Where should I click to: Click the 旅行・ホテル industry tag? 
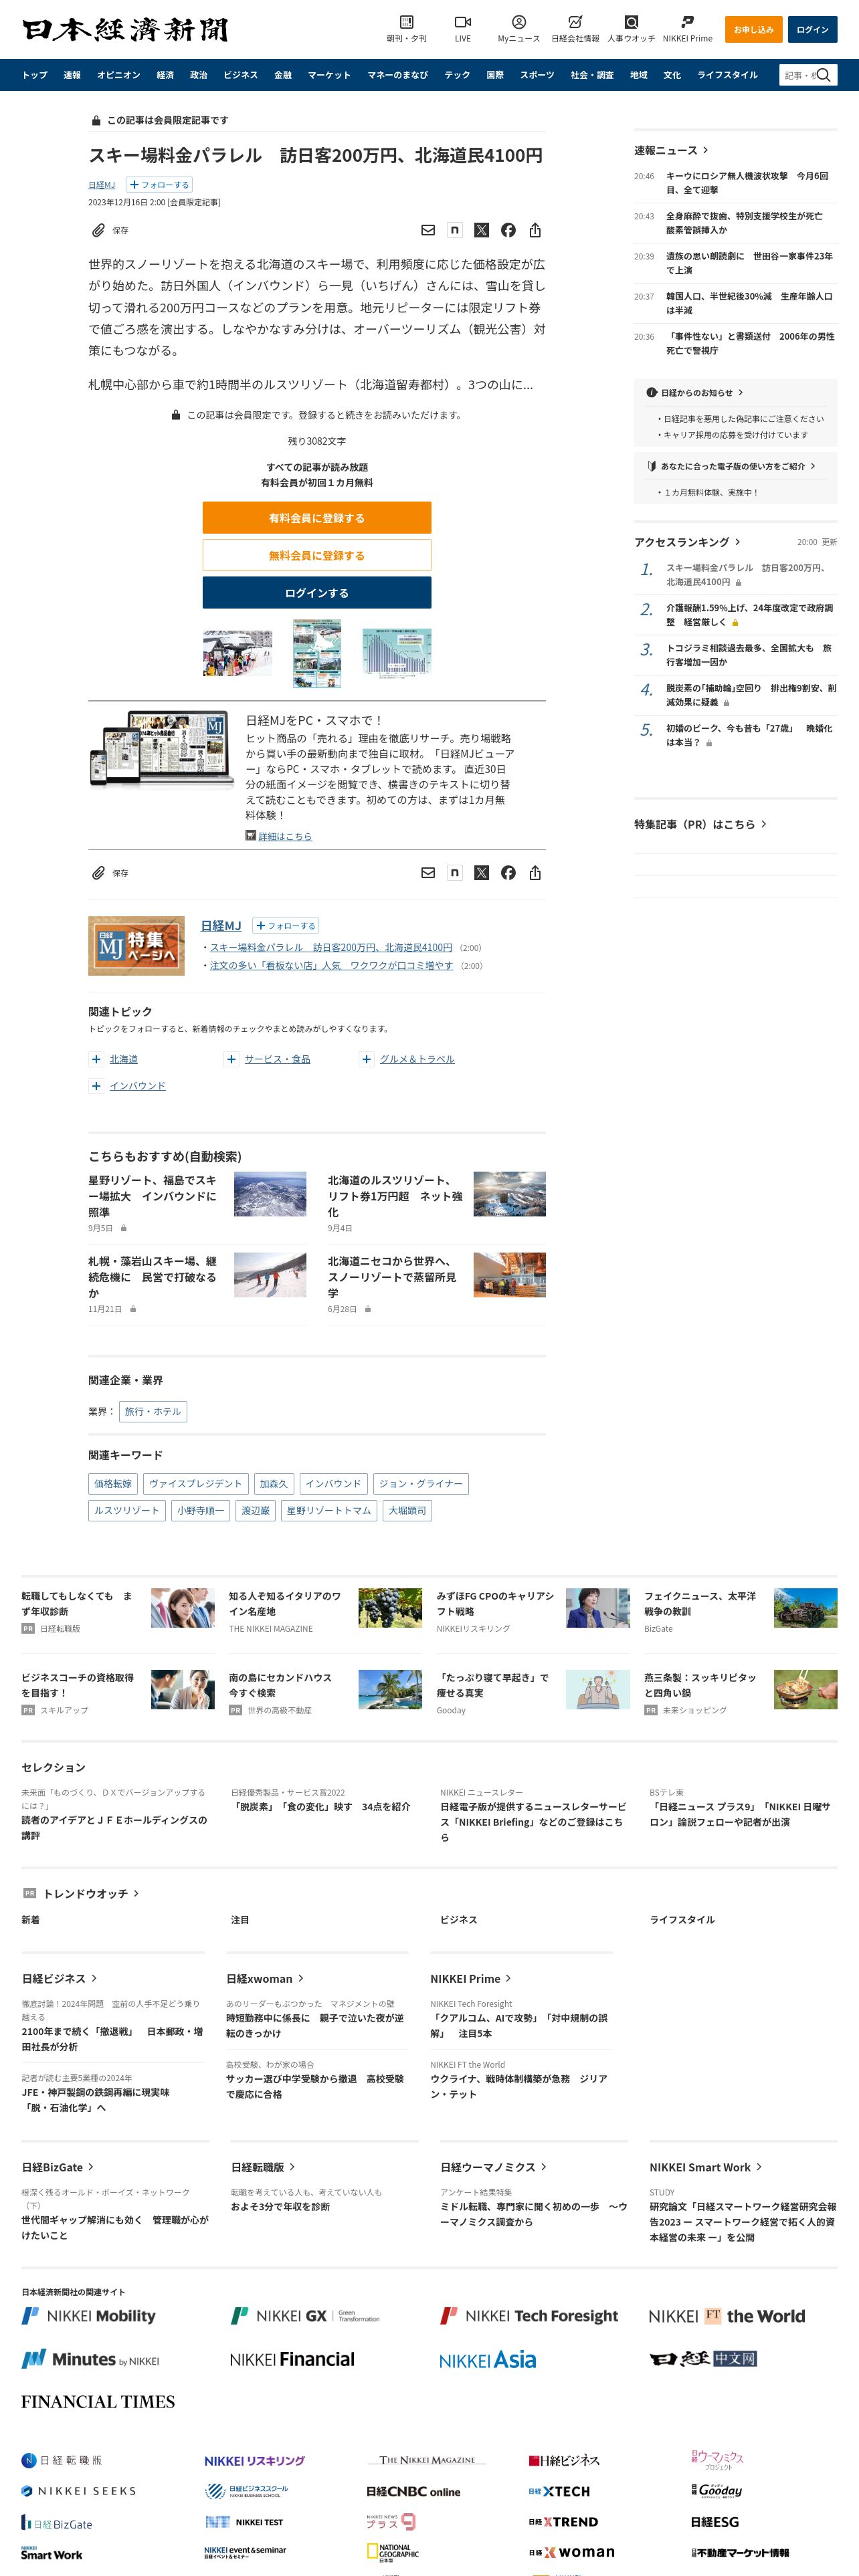tap(153, 1411)
